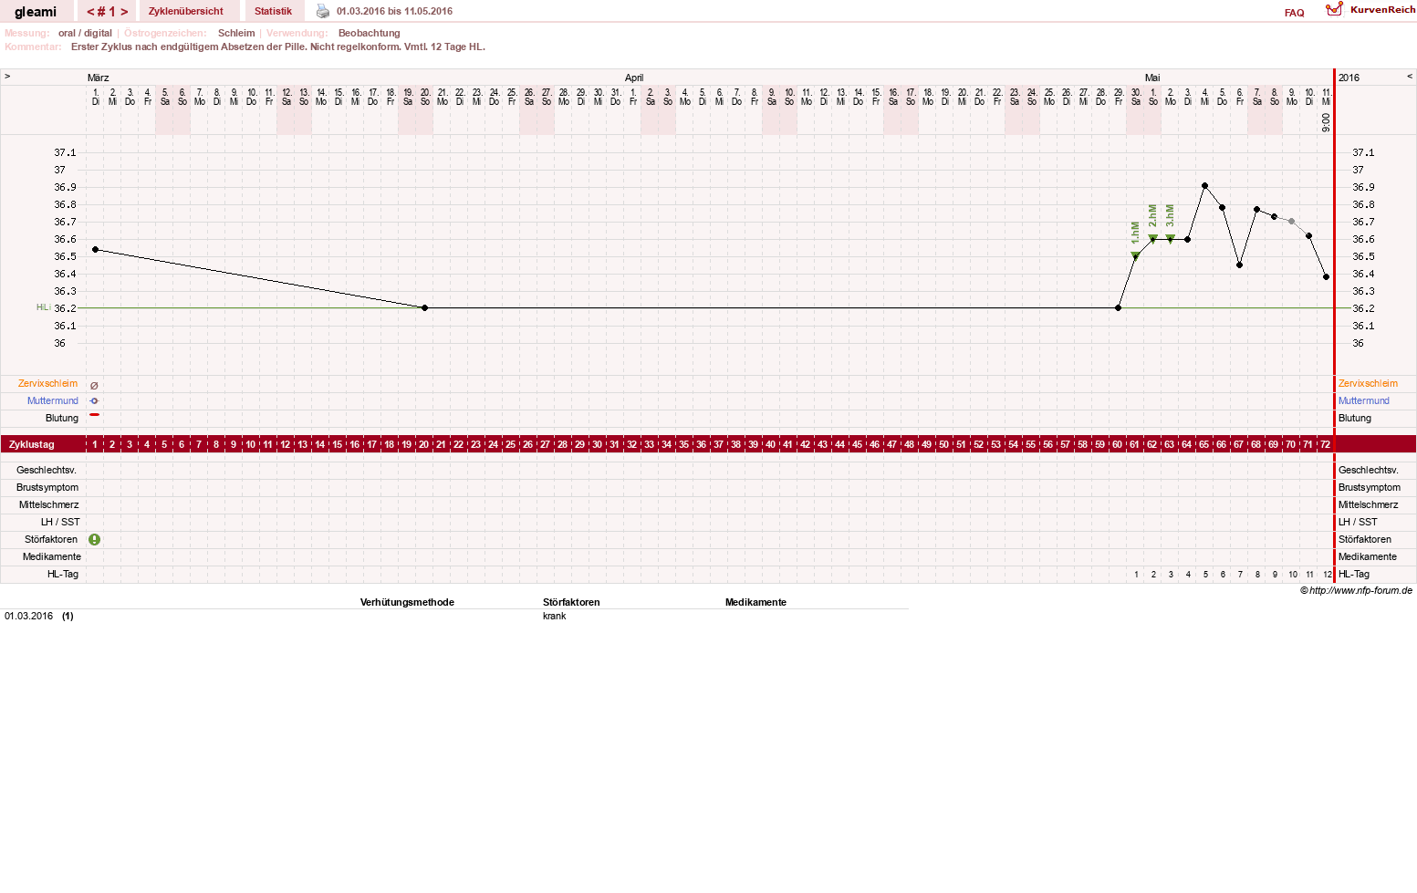Click HL-Tag number 12

[x=1327, y=575]
